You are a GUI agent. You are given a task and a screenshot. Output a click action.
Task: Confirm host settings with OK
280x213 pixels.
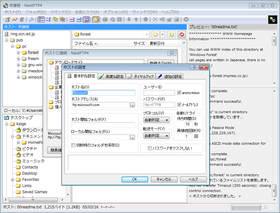[x=135, y=179]
